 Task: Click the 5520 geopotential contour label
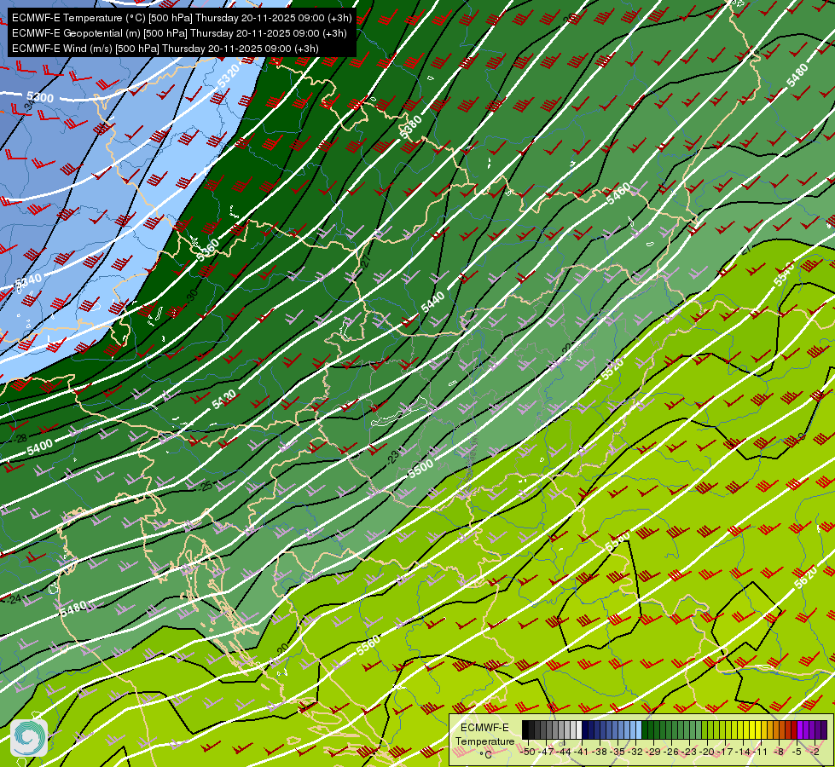612,369
